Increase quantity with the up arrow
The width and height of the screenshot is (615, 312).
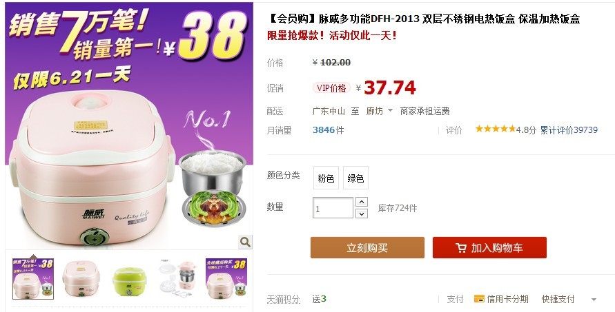[361, 202]
